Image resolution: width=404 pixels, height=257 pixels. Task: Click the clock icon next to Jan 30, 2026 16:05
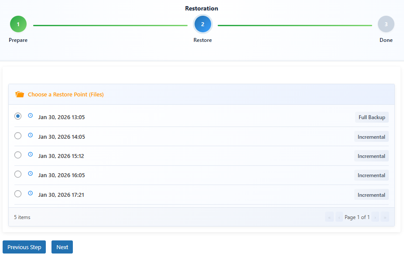pos(30,173)
